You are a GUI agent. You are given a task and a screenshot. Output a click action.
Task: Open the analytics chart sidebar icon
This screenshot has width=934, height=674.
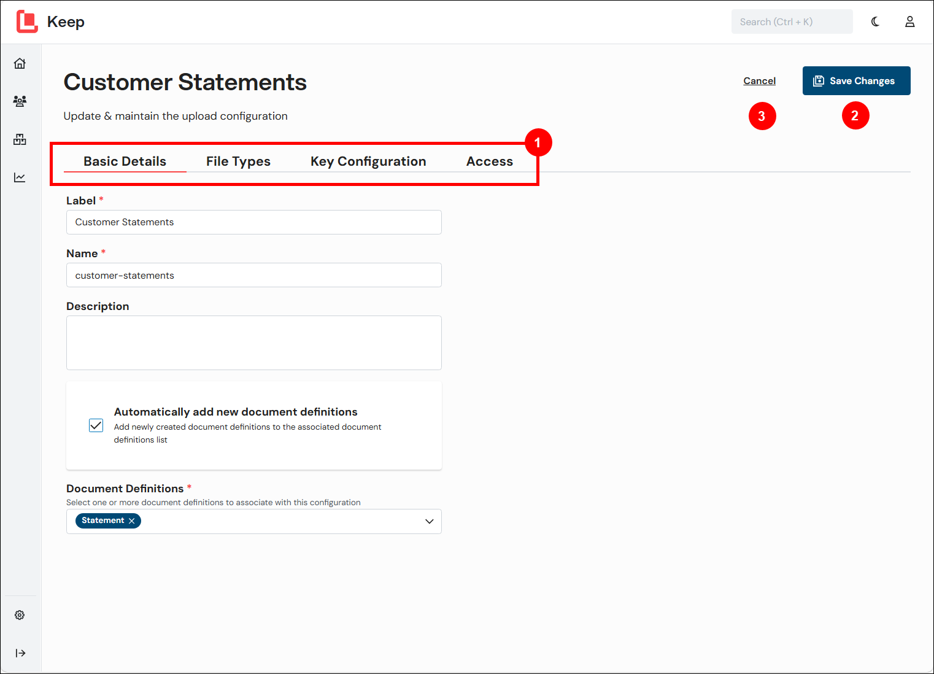point(20,177)
